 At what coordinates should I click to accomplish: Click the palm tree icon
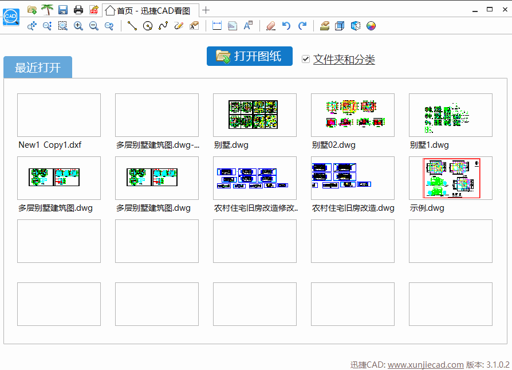[x=48, y=10]
